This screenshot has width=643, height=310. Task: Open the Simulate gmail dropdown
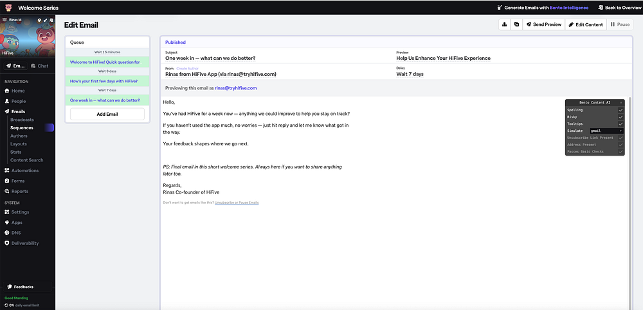606,131
